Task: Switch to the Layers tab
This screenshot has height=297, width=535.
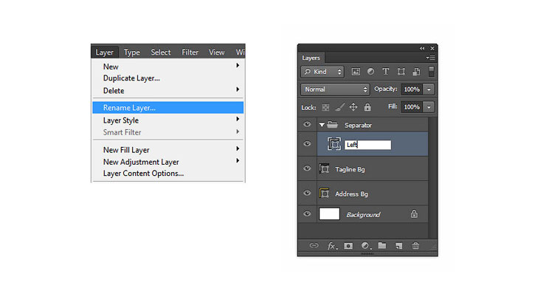Action: click(x=311, y=58)
